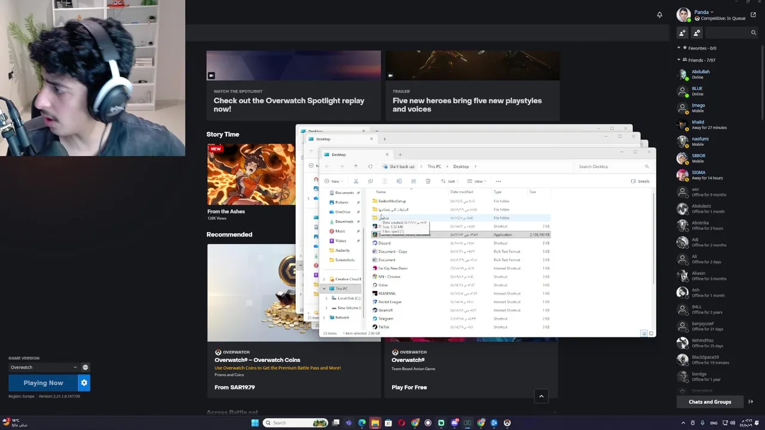This screenshot has width=765, height=430.
Task: Open the Battle.net notifications bell
Action: pyautogui.click(x=659, y=14)
